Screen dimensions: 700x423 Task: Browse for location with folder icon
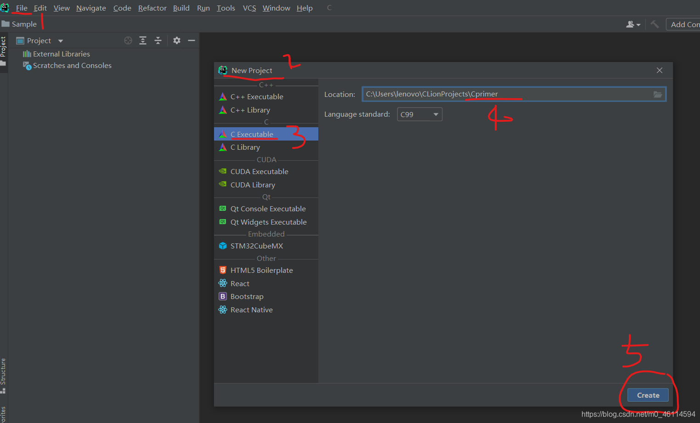[658, 94]
